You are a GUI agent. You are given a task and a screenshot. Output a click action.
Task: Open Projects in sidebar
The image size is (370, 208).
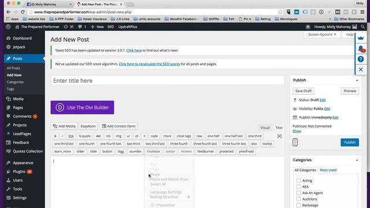[20, 125]
